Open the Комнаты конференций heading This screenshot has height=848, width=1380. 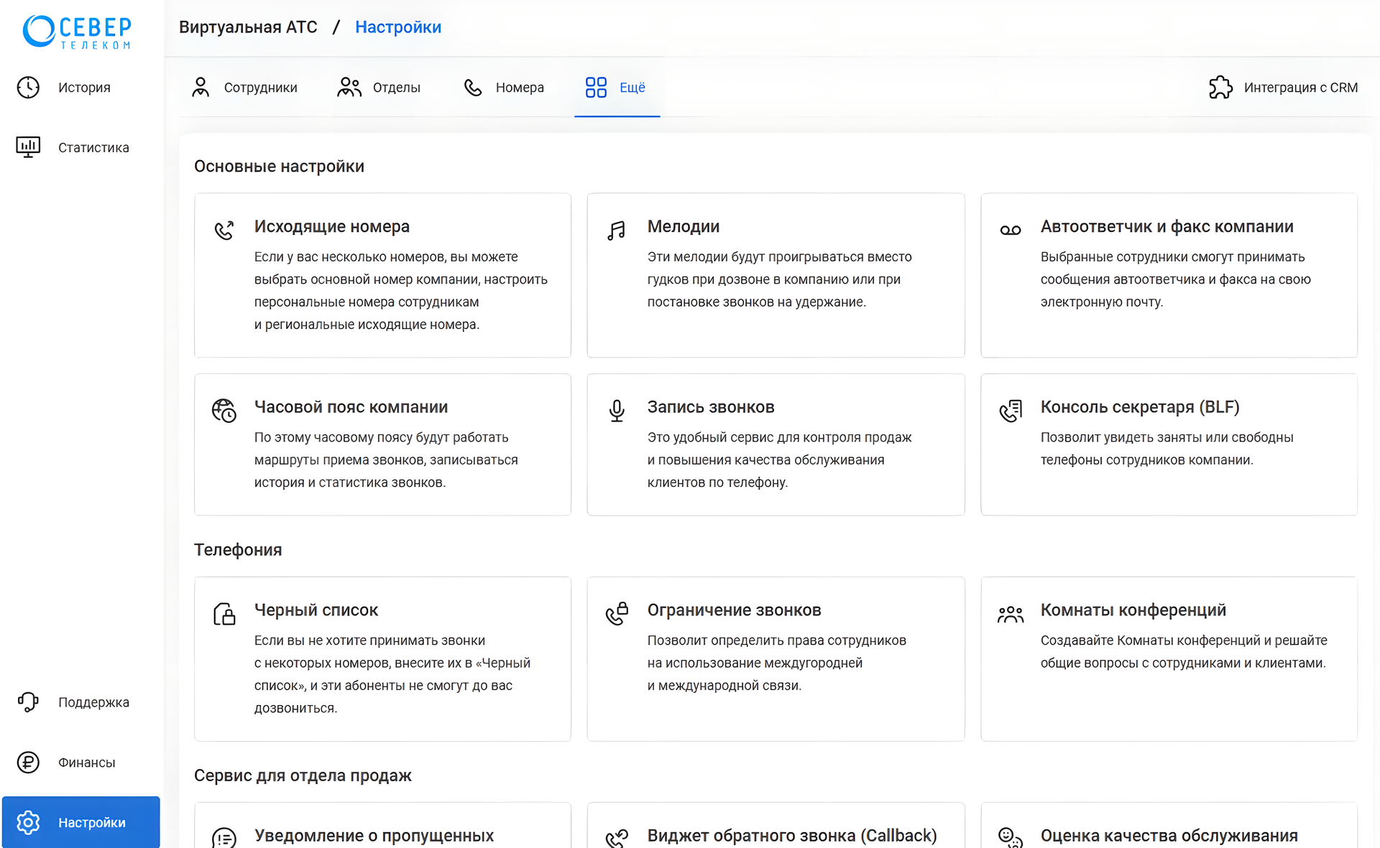click(x=1133, y=610)
